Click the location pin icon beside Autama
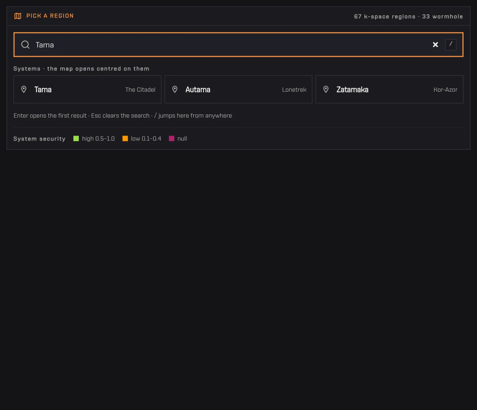The image size is (477, 410). (175, 89)
